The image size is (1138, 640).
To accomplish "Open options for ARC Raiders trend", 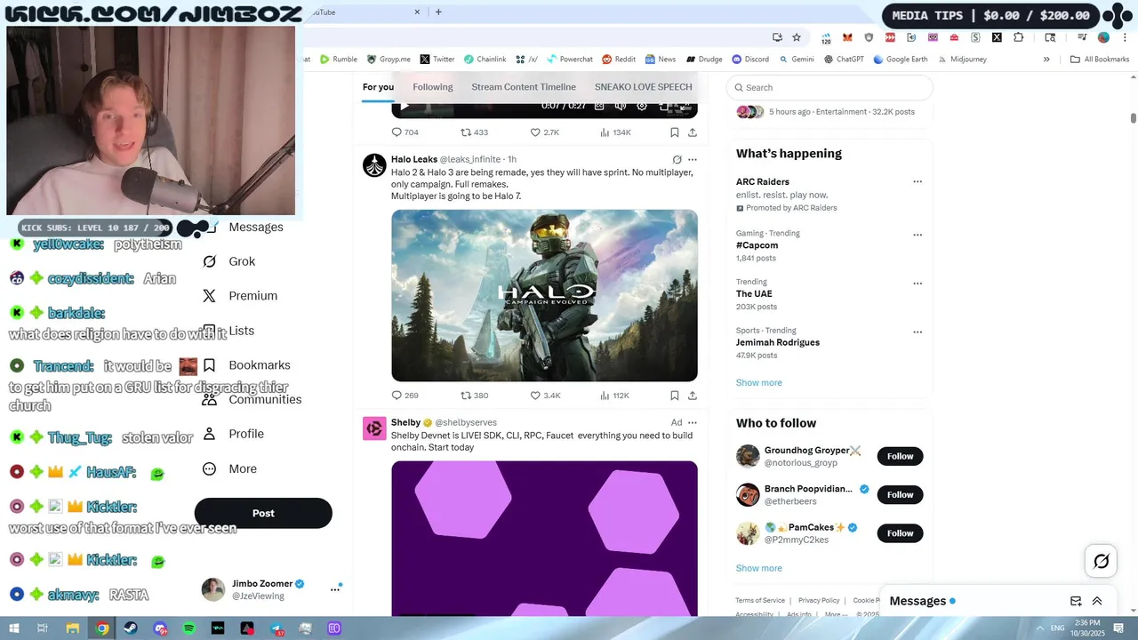I will [918, 181].
